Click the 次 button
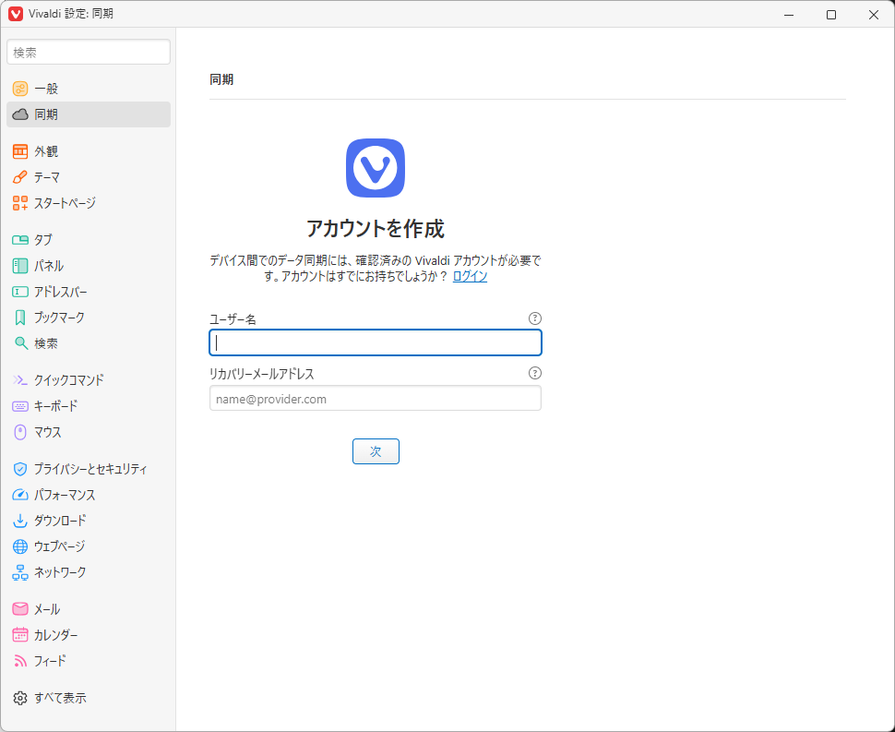Viewport: 895px width, 732px height. click(376, 451)
